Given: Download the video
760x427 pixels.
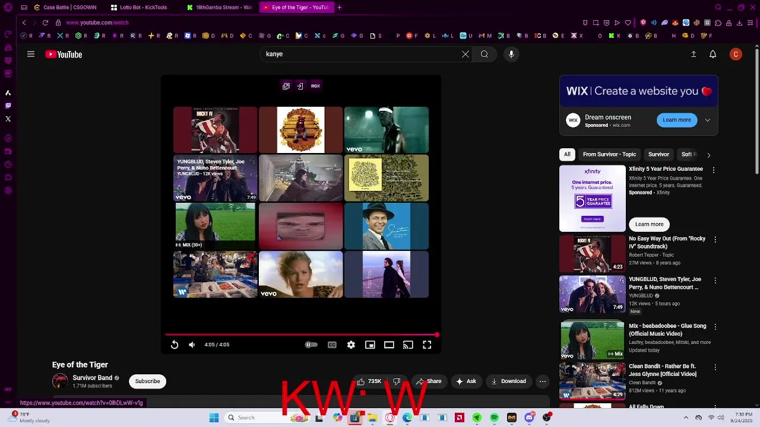Looking at the screenshot, I should [508, 381].
